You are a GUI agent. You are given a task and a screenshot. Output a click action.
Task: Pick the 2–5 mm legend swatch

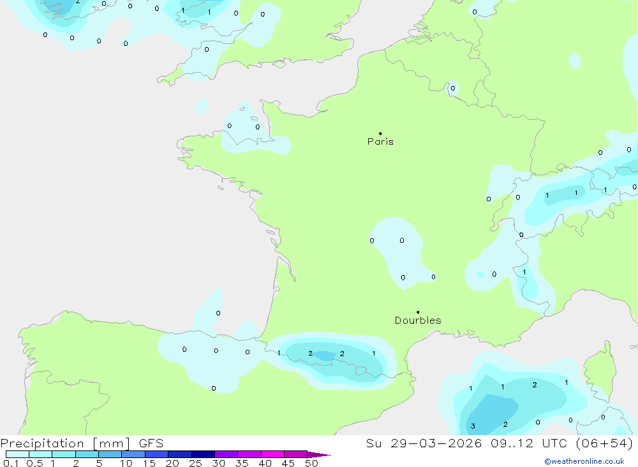pyautogui.click(x=87, y=454)
